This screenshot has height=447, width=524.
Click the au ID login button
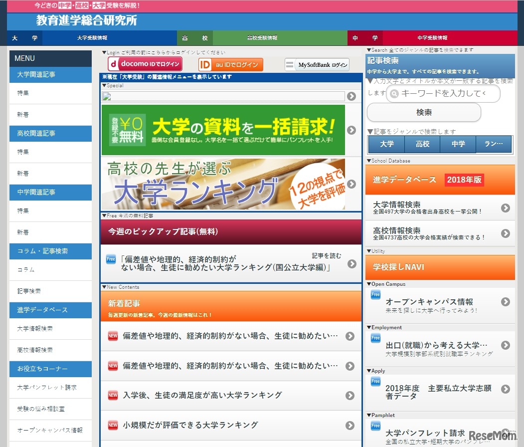click(x=230, y=64)
